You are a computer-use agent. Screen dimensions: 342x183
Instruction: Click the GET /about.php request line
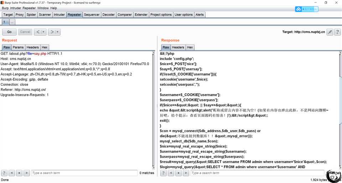31,54
